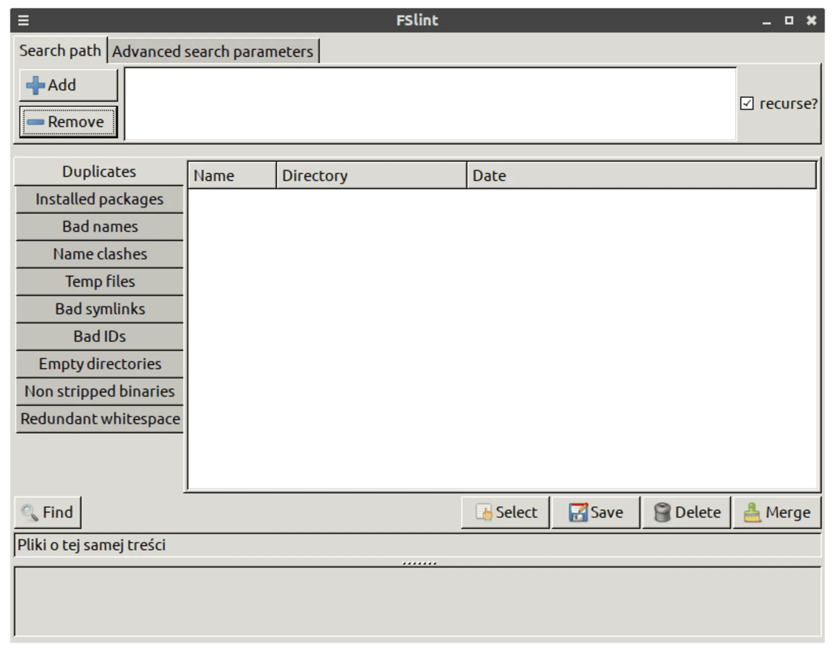The height and width of the screenshot is (653, 835).
Task: Click inside the search path list box
Action: tap(430, 104)
